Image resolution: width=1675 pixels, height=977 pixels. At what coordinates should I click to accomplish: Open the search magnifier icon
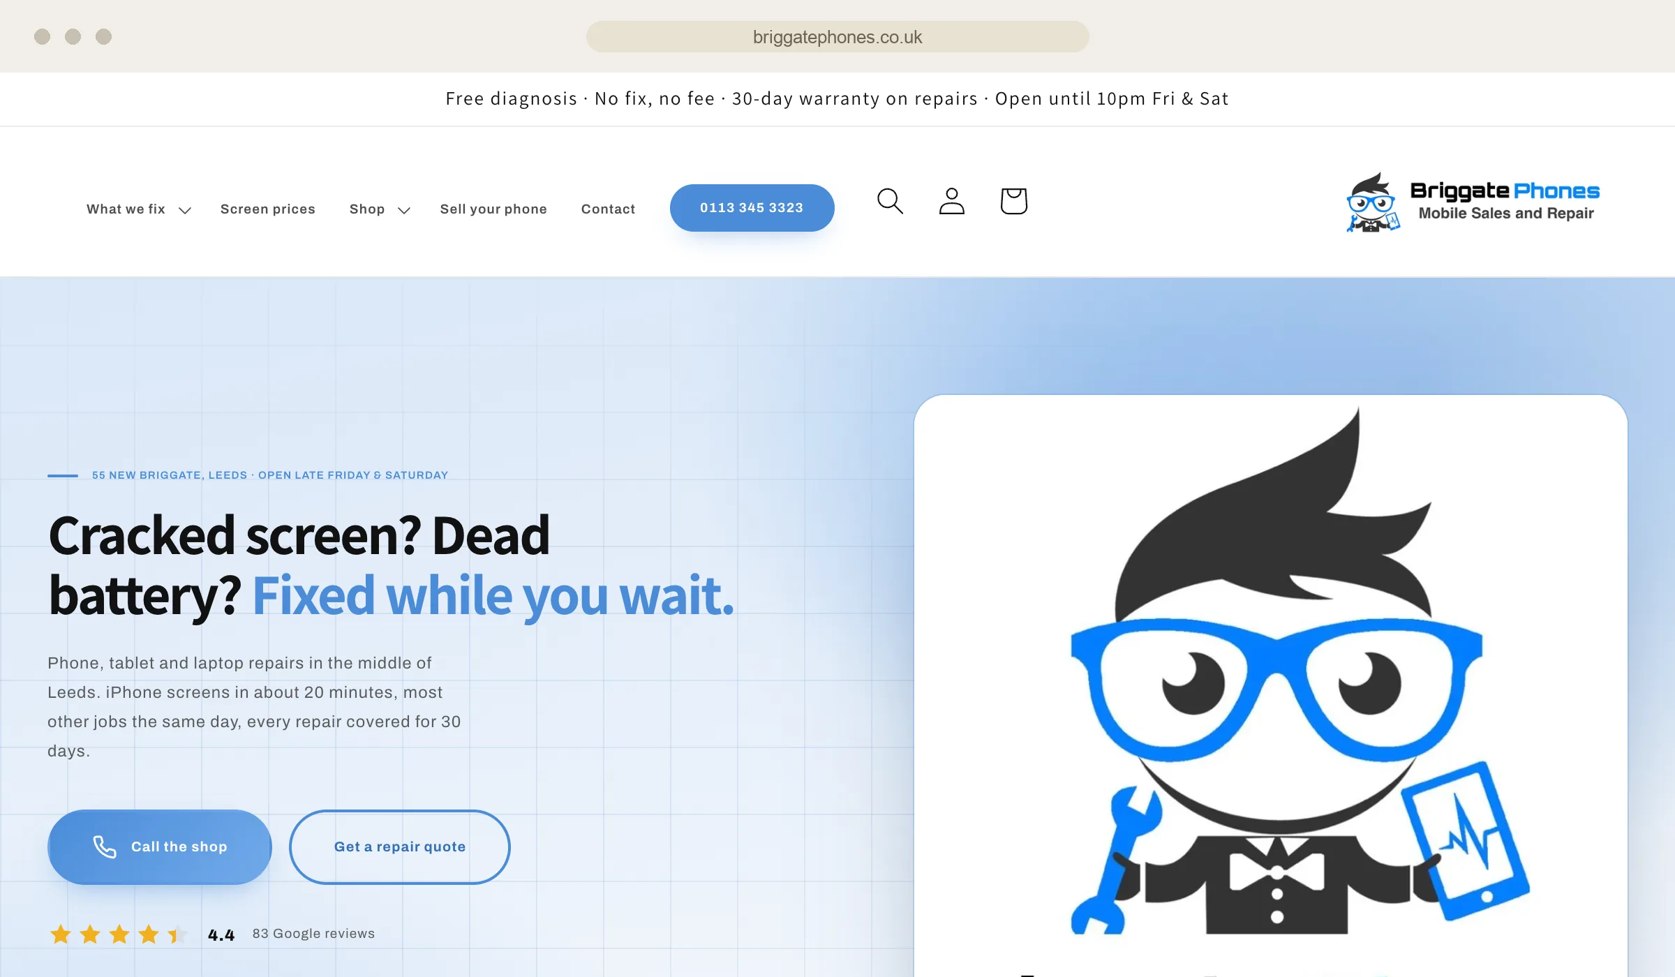(890, 201)
